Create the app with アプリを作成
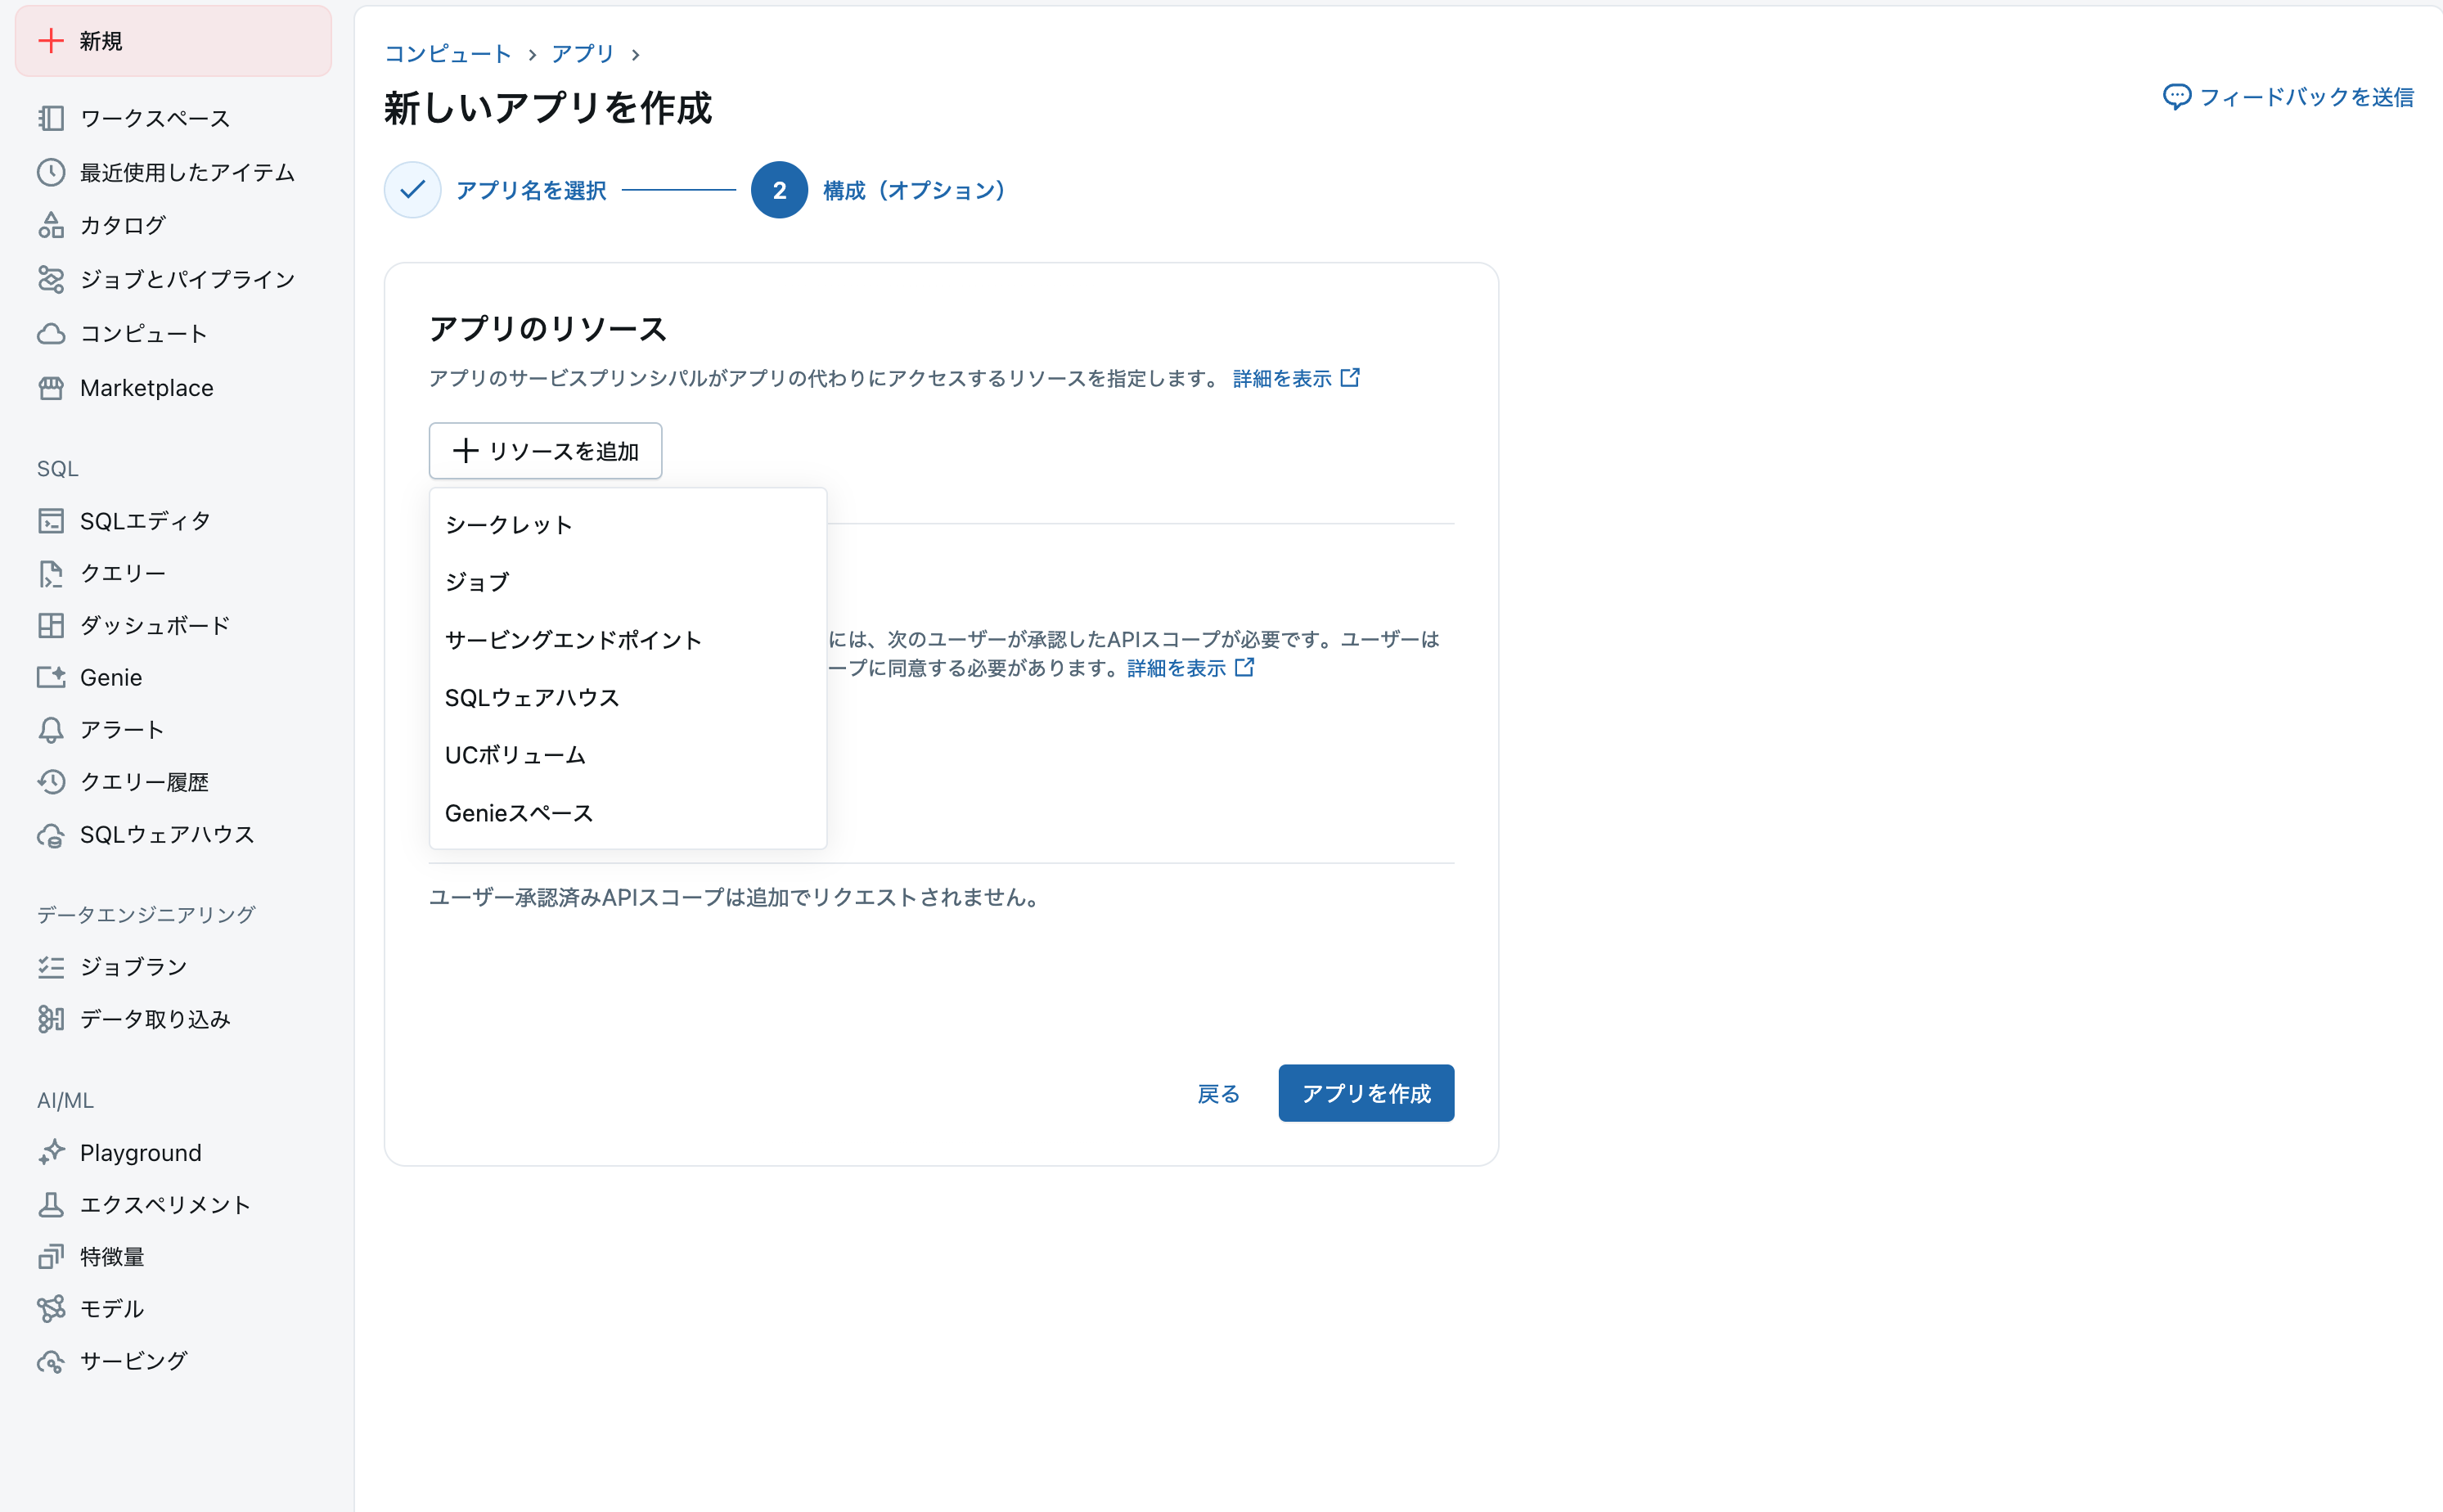 1366,1093
